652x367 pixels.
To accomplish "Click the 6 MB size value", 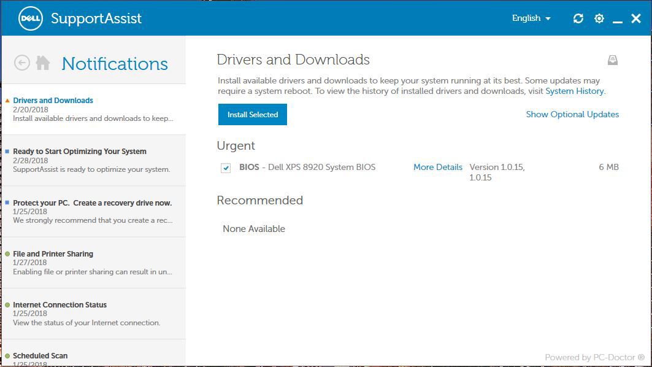I will (x=608, y=167).
